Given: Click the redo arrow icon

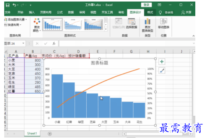Looking at the screenshot, I should pos(23,5).
